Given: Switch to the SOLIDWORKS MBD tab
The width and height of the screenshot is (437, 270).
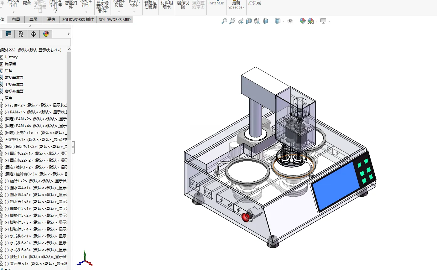Looking at the screenshot, I should tap(115, 19).
